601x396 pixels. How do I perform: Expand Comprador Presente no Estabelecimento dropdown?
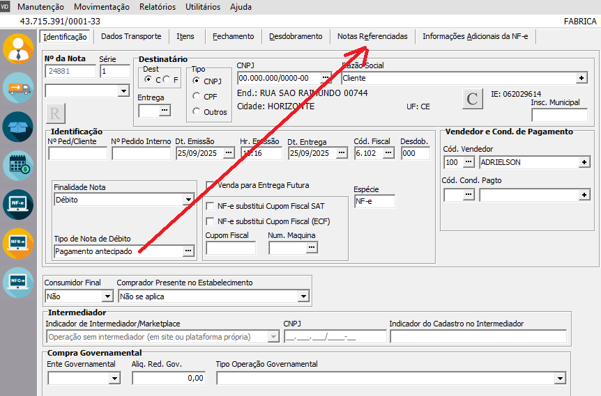[x=303, y=296]
